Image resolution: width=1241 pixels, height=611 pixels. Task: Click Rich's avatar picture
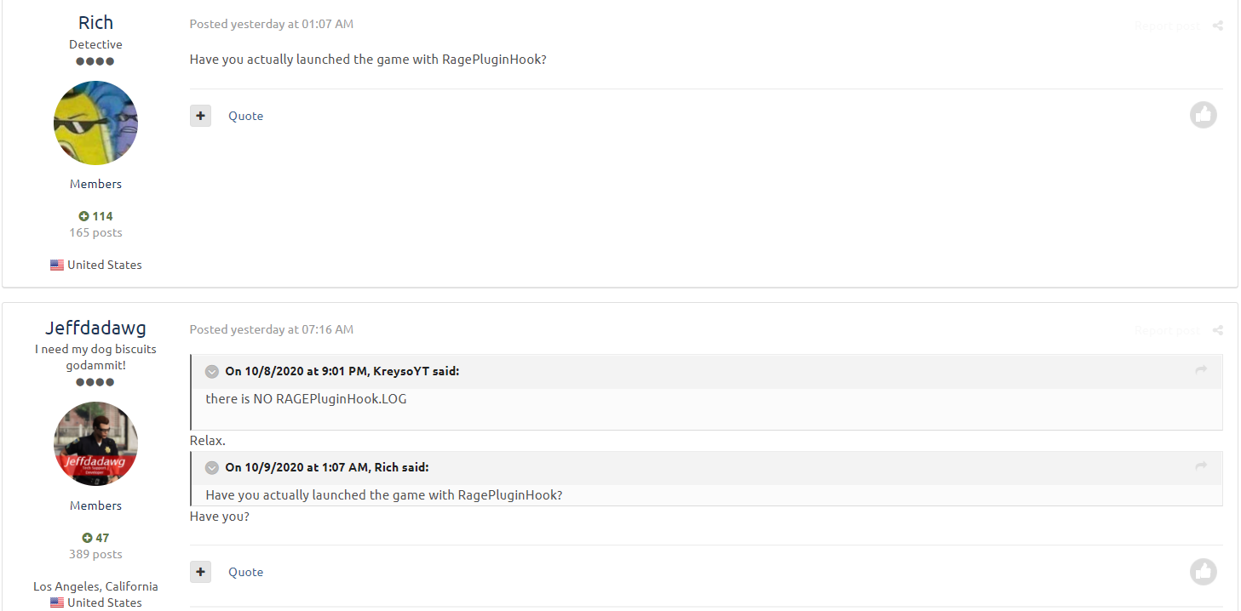[x=95, y=123]
